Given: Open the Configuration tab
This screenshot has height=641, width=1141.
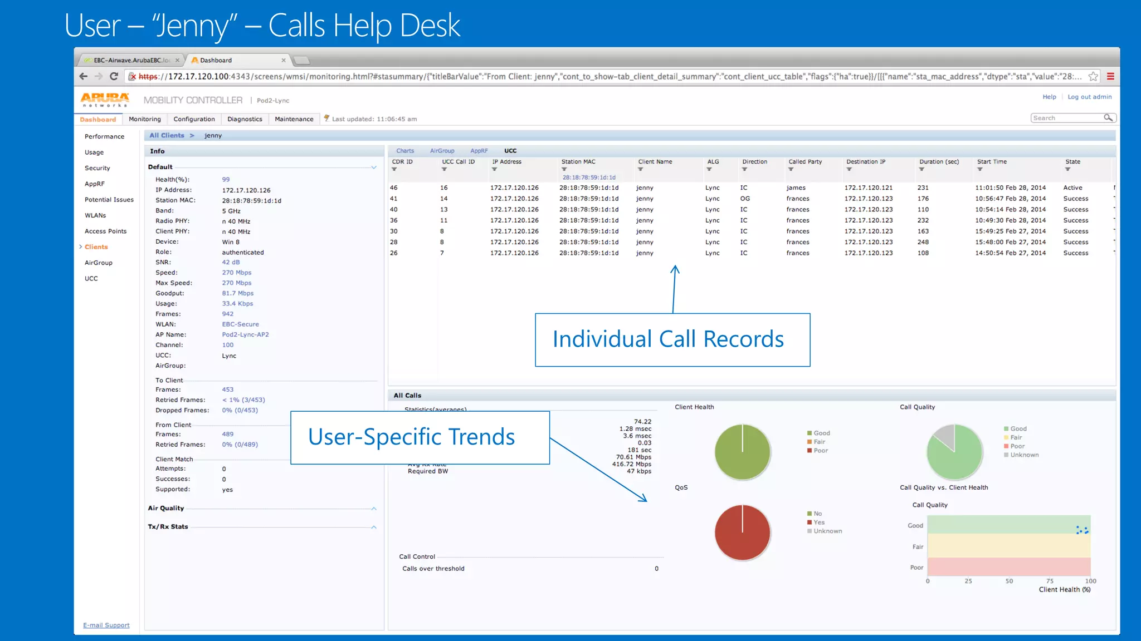Looking at the screenshot, I should (194, 119).
